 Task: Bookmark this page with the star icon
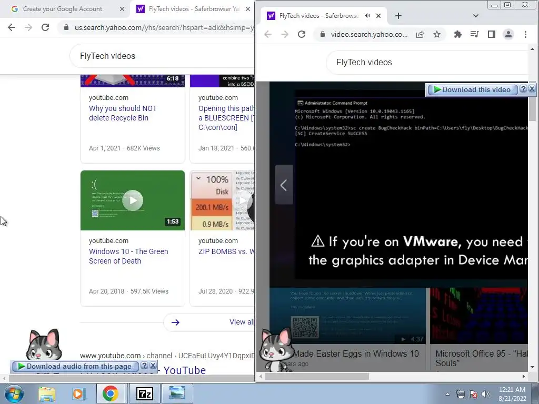click(437, 34)
